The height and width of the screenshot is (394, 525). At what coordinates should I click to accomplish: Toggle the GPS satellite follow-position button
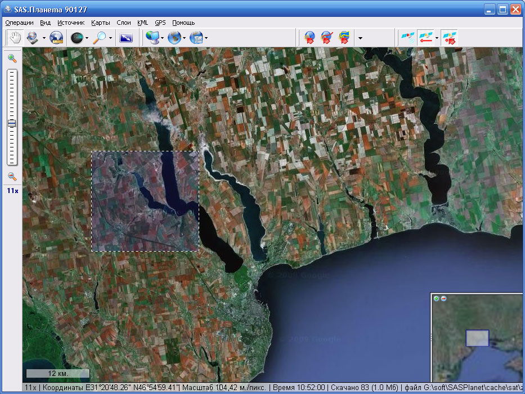point(450,38)
